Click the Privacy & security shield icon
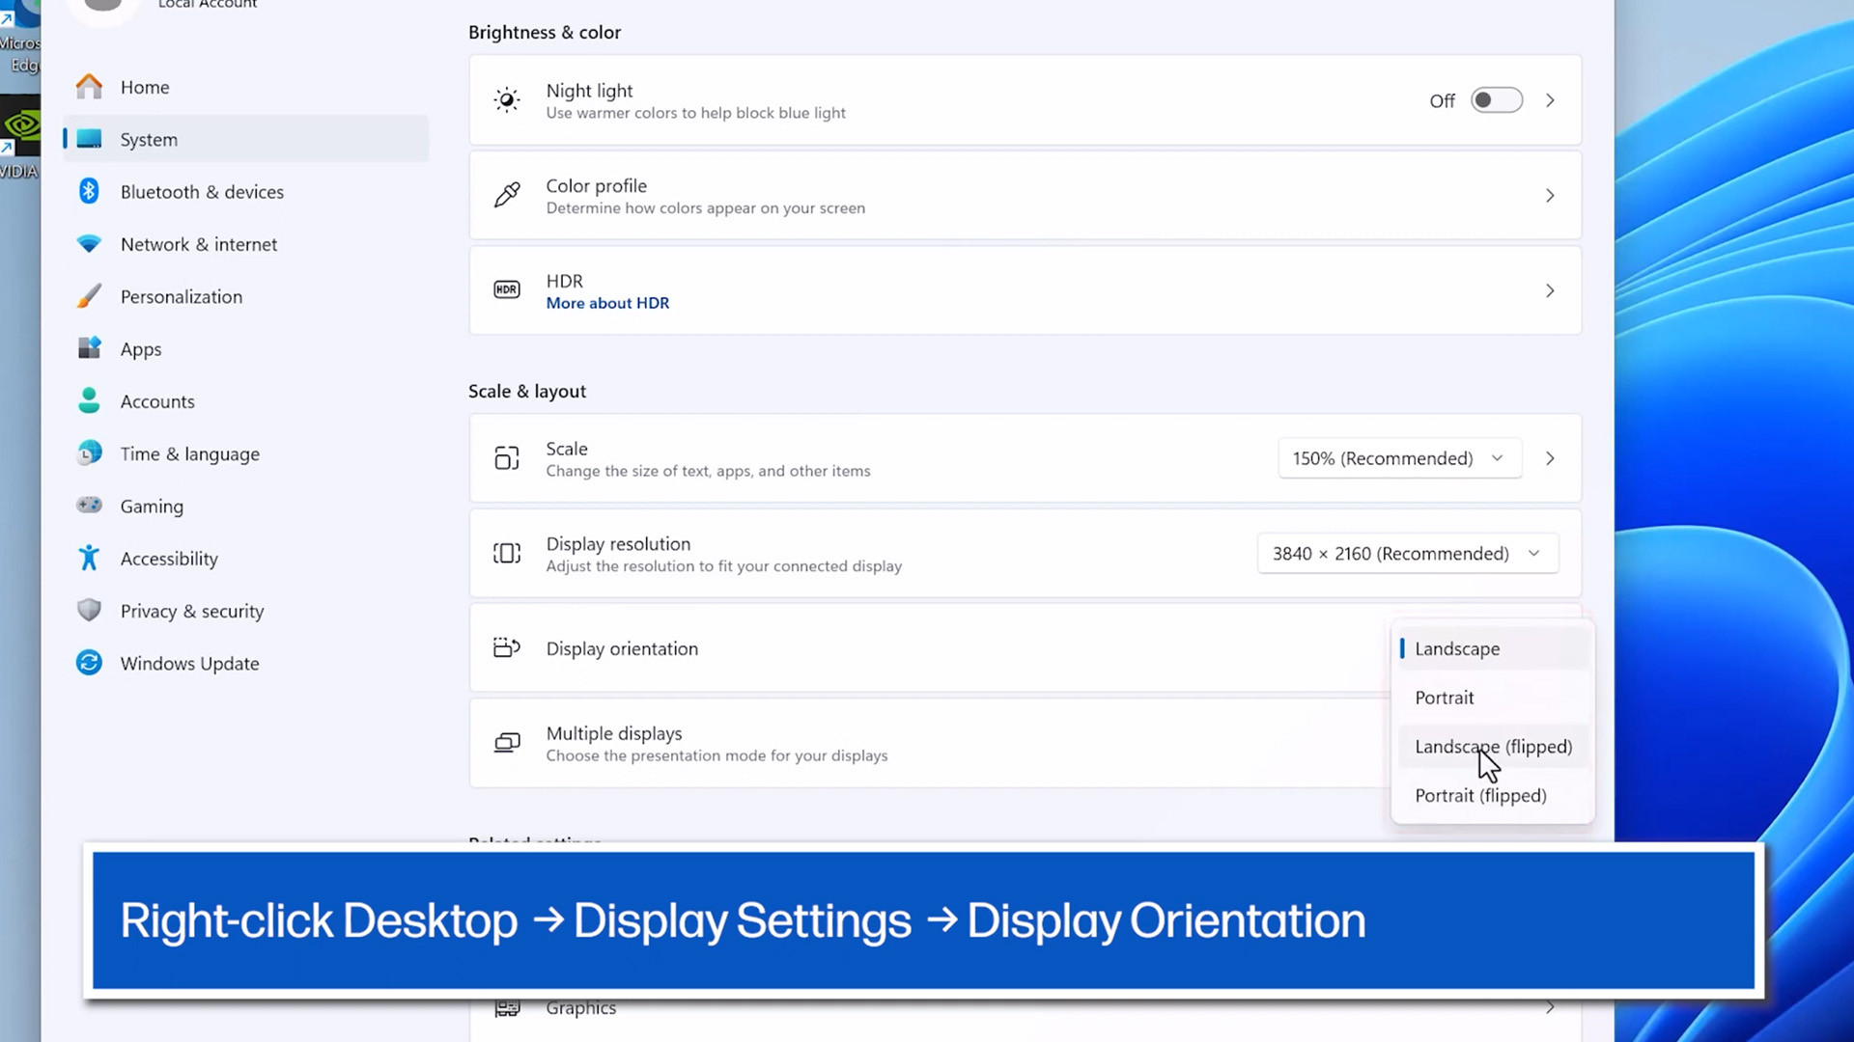 pos(89,610)
